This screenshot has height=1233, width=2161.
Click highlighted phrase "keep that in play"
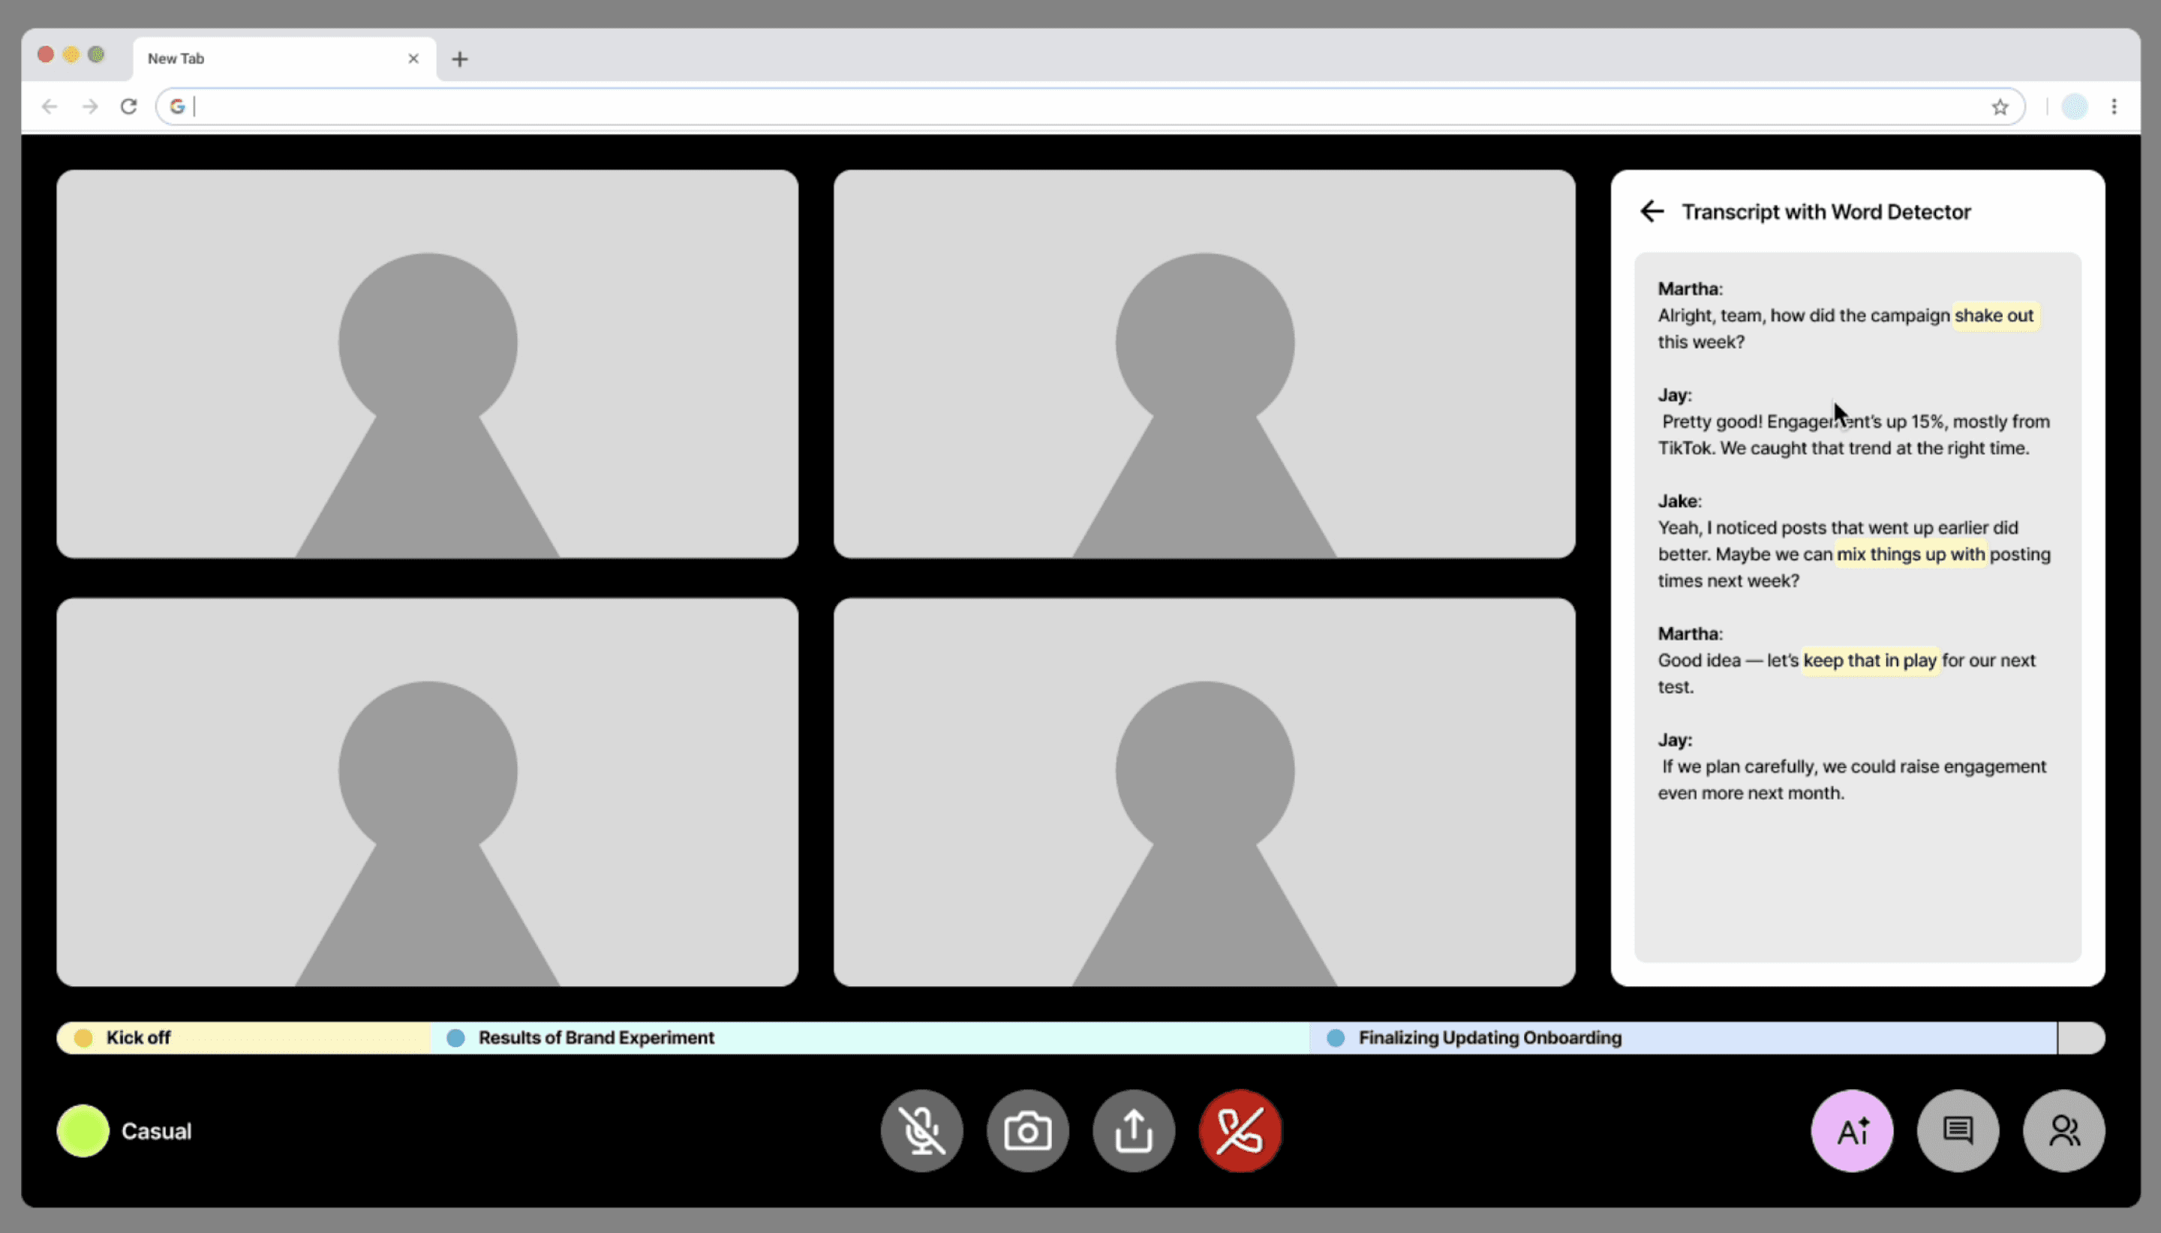point(1870,661)
